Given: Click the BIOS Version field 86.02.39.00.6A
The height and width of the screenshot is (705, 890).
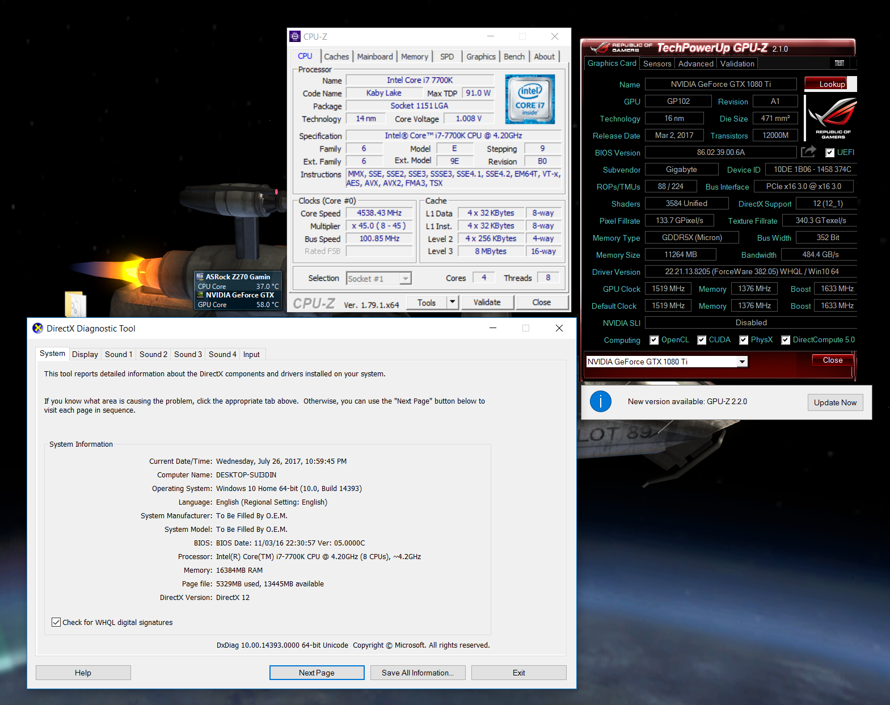Looking at the screenshot, I should point(720,152).
